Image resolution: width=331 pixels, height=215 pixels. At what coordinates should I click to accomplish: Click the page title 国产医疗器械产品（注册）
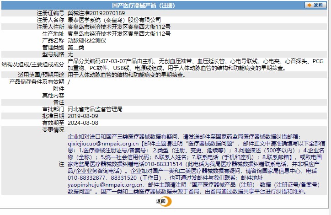[144, 5]
